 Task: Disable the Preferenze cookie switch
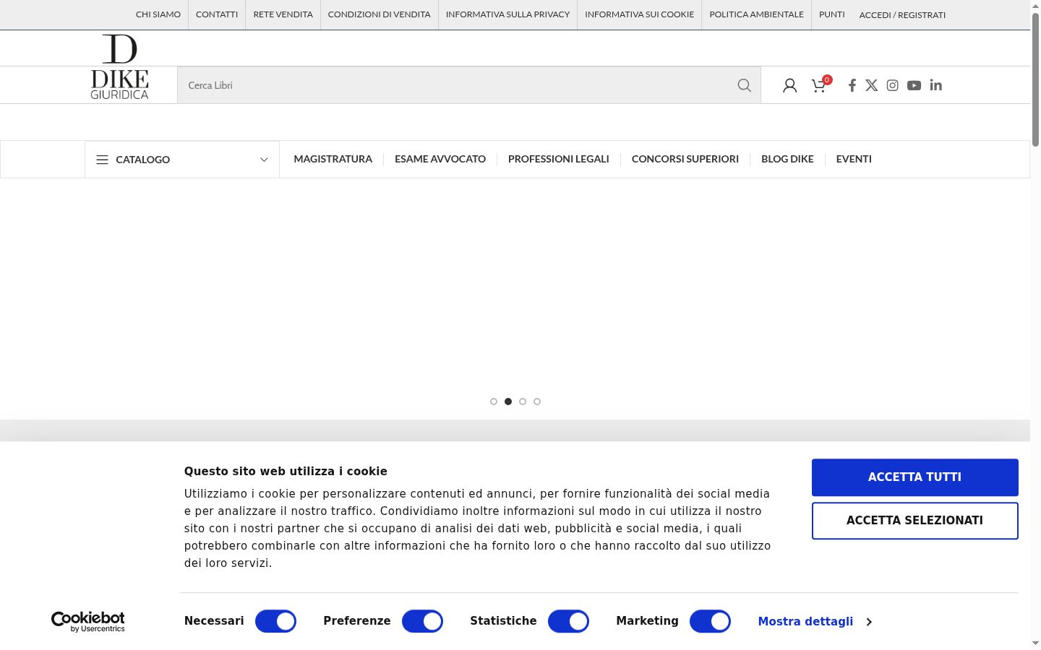422,621
